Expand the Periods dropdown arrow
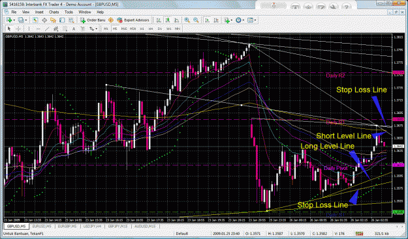 [x=243, y=20]
